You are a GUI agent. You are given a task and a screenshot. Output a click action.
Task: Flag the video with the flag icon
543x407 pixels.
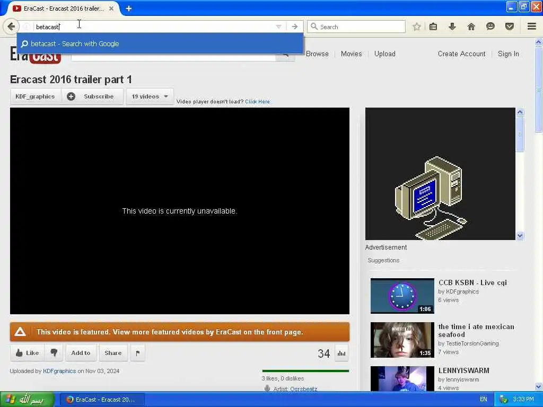click(137, 352)
